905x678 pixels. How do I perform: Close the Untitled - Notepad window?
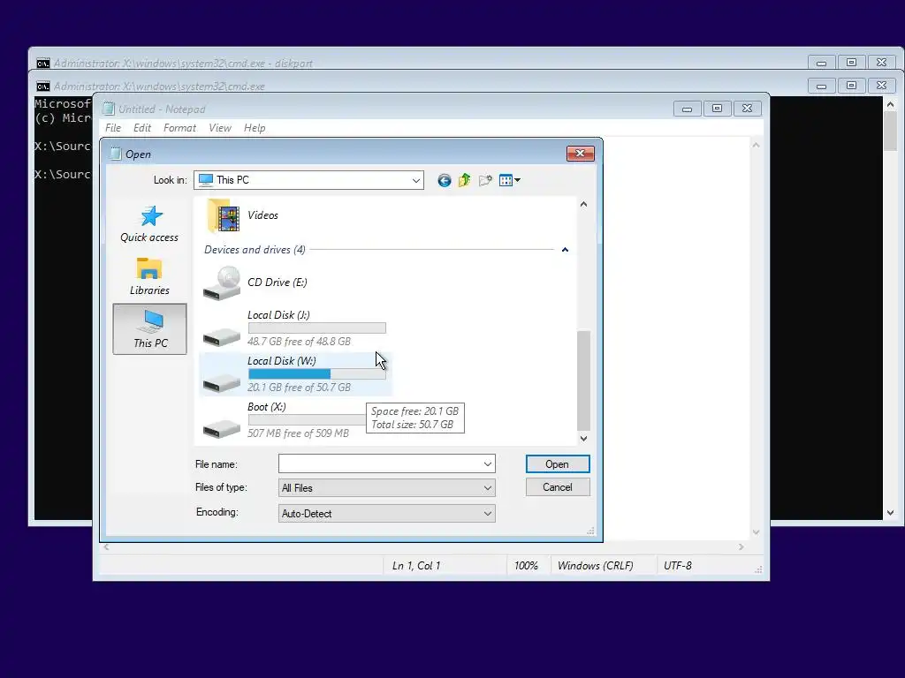[747, 109]
